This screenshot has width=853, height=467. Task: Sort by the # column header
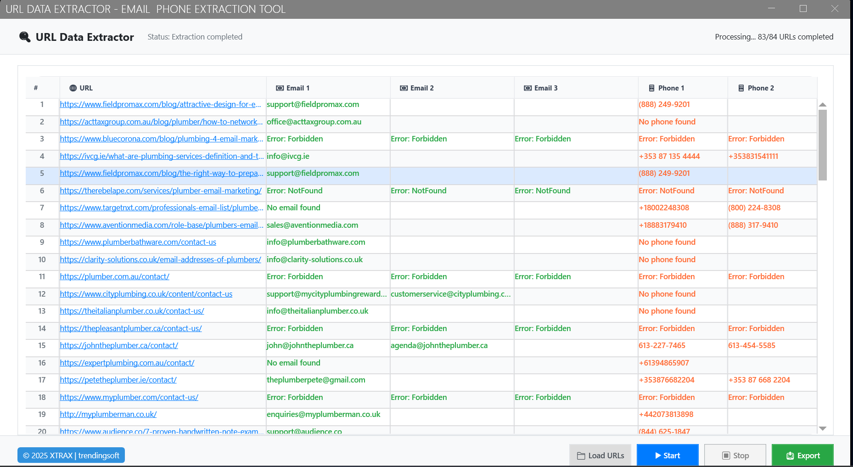36,88
